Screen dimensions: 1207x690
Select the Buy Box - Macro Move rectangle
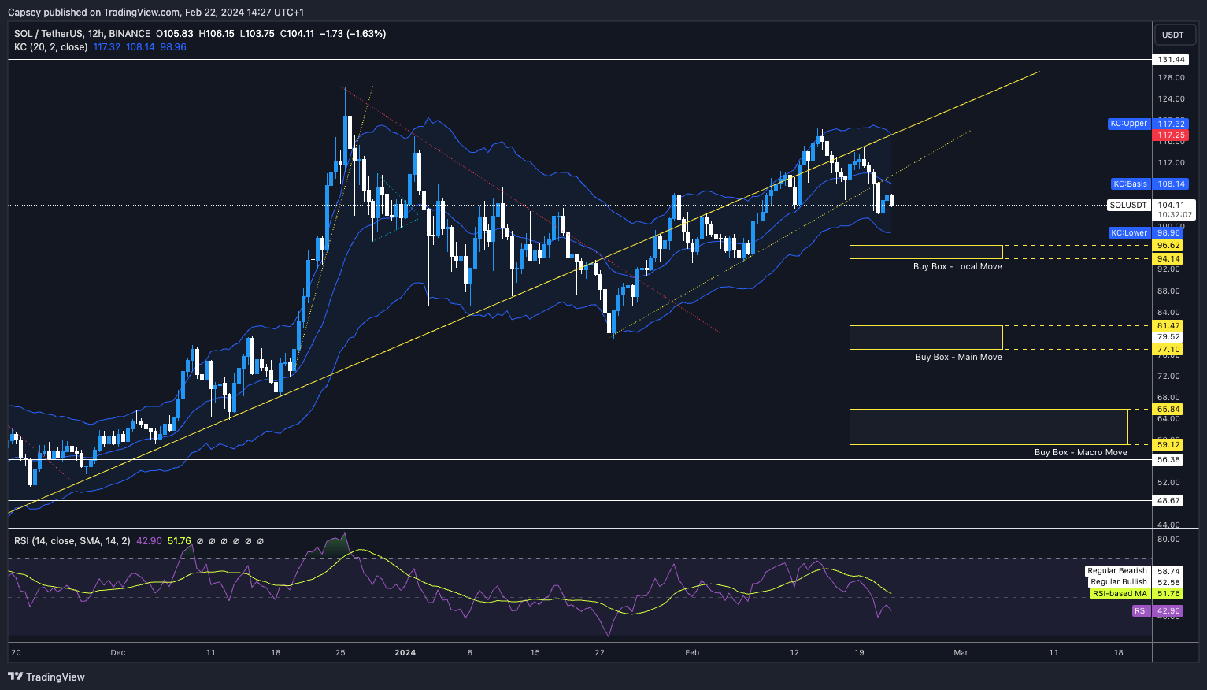988,427
